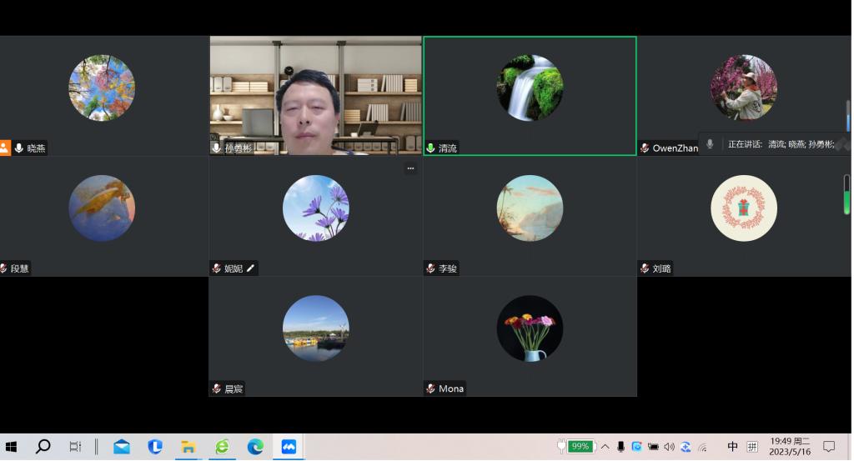
Task: Toggle the microphone in the speaking indicator bar
Action: [x=710, y=144]
